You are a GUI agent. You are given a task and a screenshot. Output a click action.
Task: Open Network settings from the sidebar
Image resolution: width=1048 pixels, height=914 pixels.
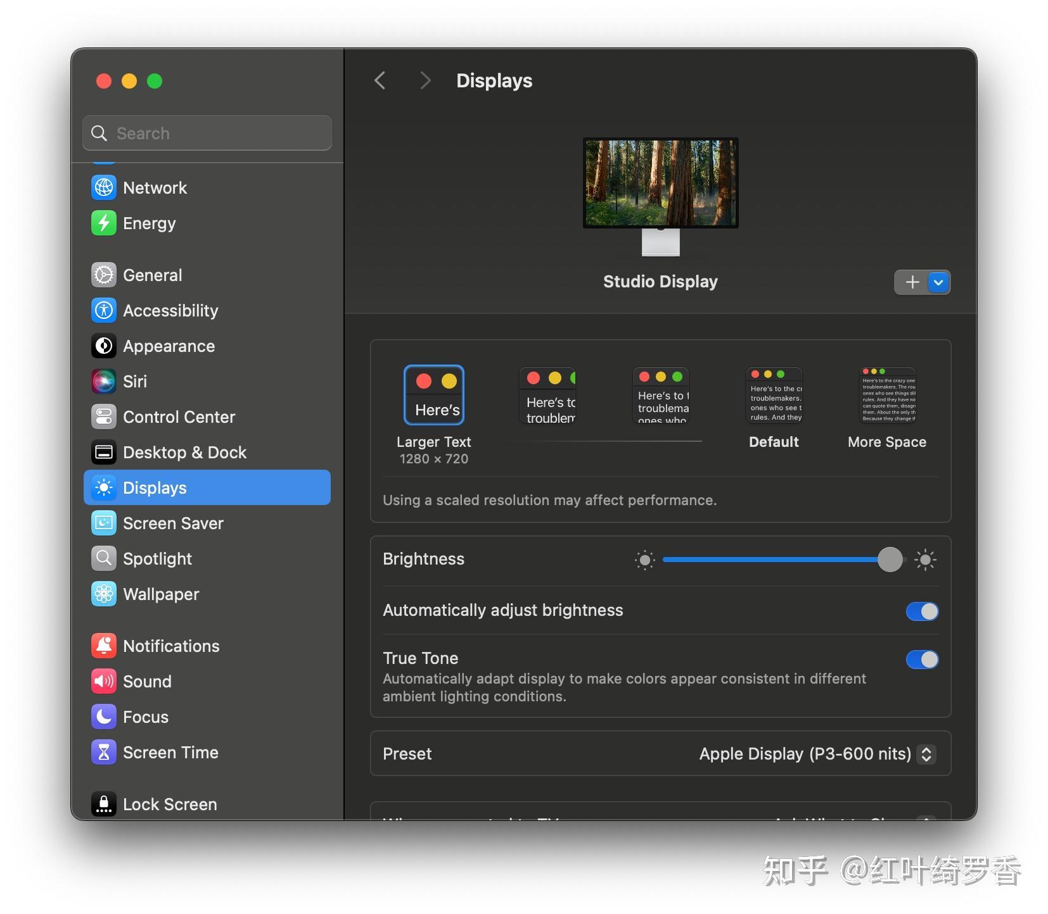pos(155,187)
